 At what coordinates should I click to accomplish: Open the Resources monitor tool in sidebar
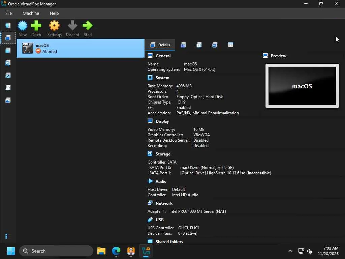click(x=8, y=100)
